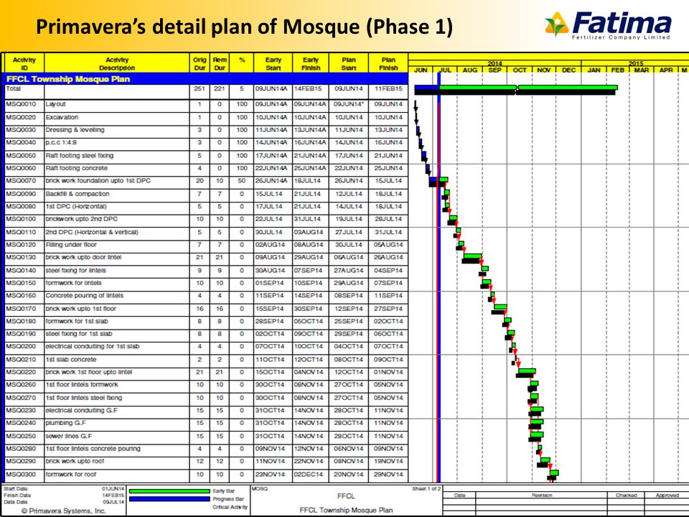Click the Total summary bar in Gantt

coord(516,90)
